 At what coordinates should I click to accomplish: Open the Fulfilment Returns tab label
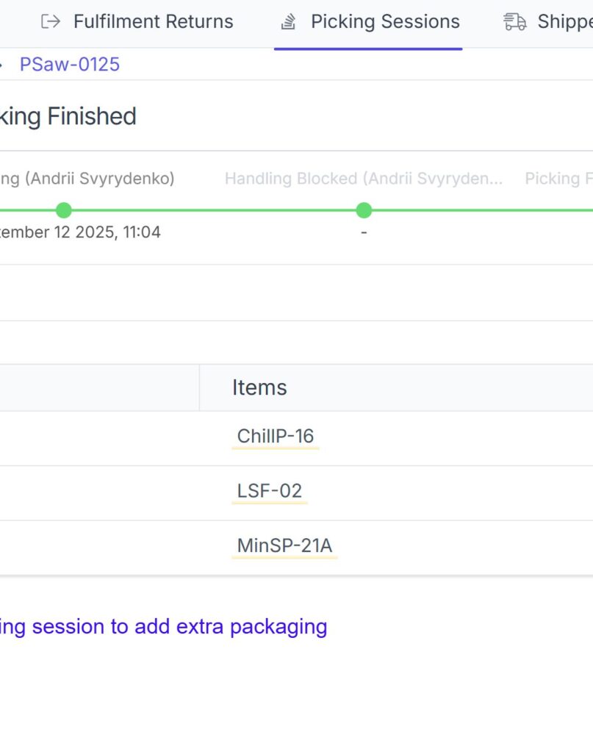153,22
